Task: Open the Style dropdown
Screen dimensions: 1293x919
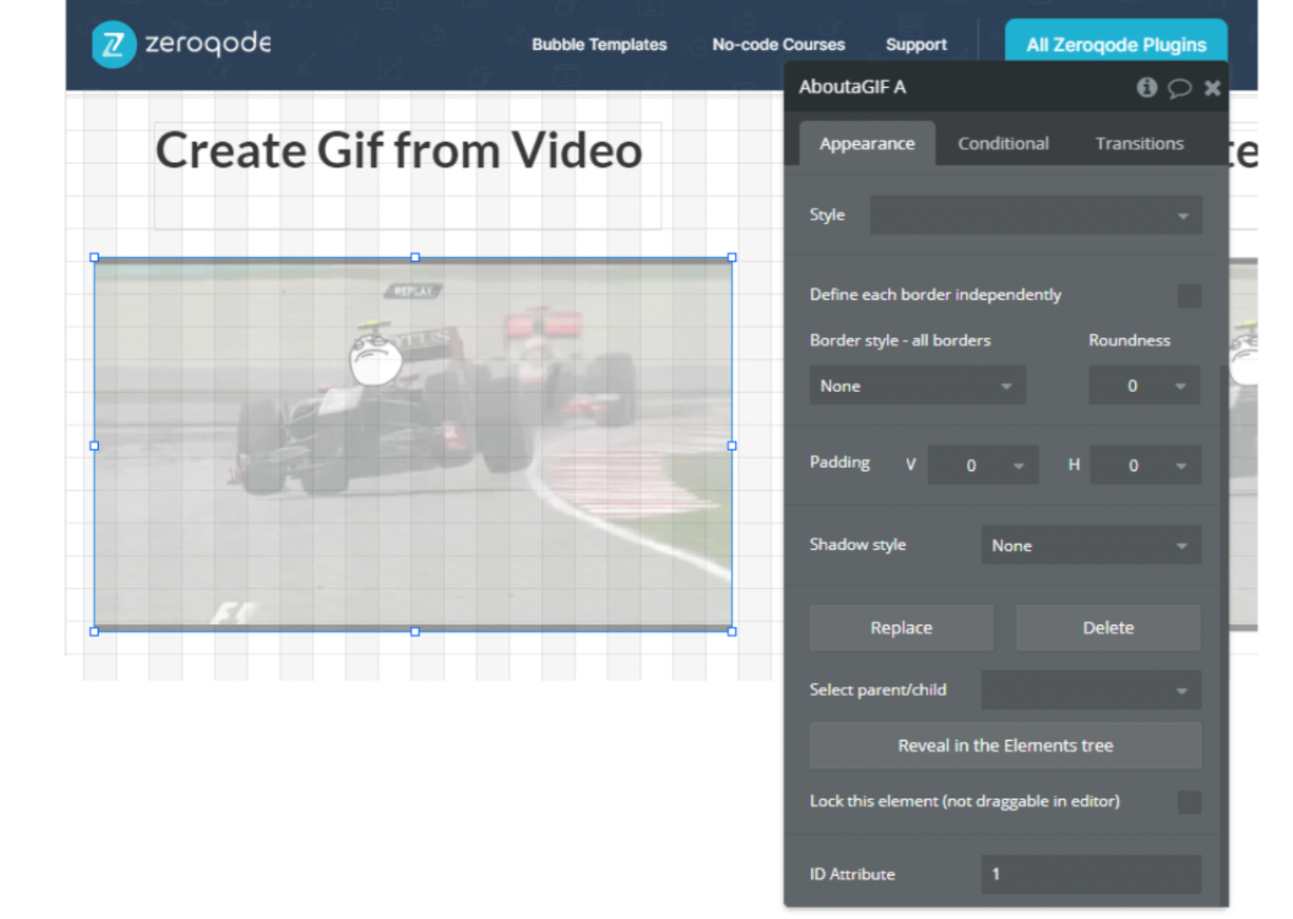Action: (1035, 215)
